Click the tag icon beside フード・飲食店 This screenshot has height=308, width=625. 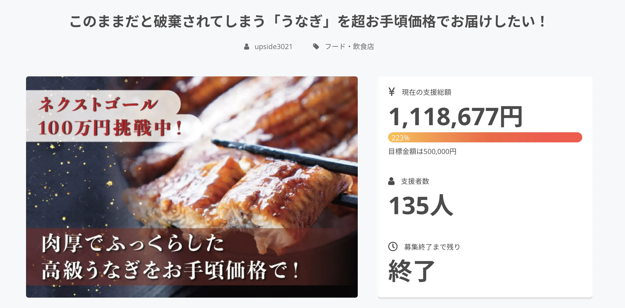(316, 47)
